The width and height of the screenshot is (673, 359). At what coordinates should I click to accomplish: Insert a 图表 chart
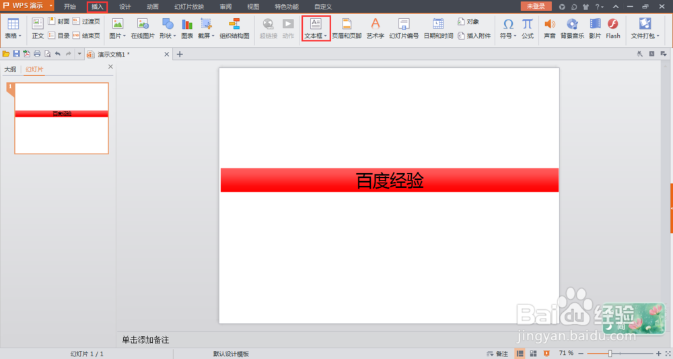187,29
